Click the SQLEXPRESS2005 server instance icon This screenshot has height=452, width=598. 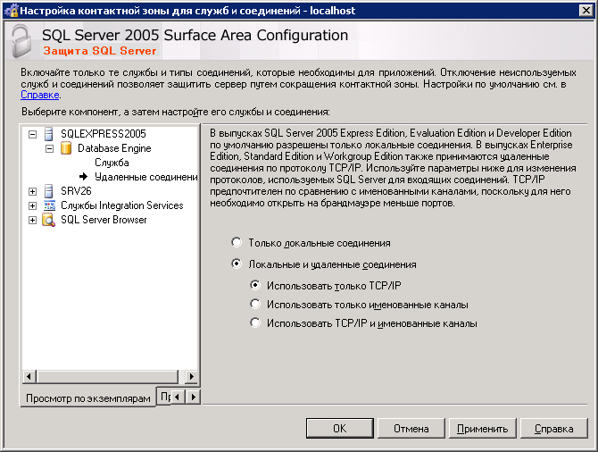(49, 134)
